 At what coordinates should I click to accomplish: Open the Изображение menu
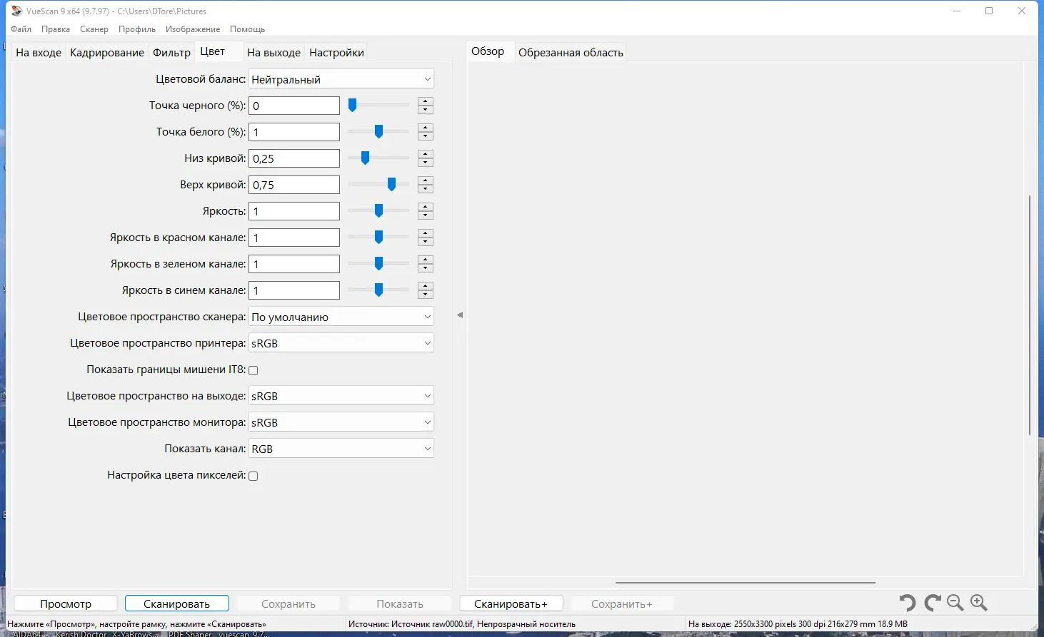click(193, 29)
